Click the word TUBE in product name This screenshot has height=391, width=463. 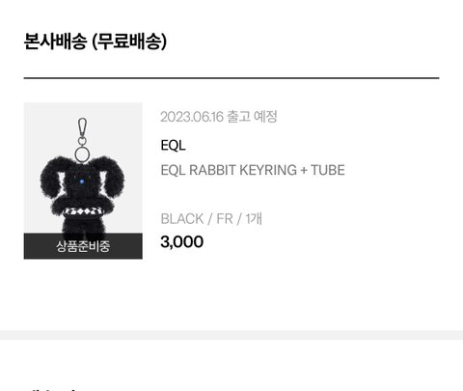tap(328, 170)
